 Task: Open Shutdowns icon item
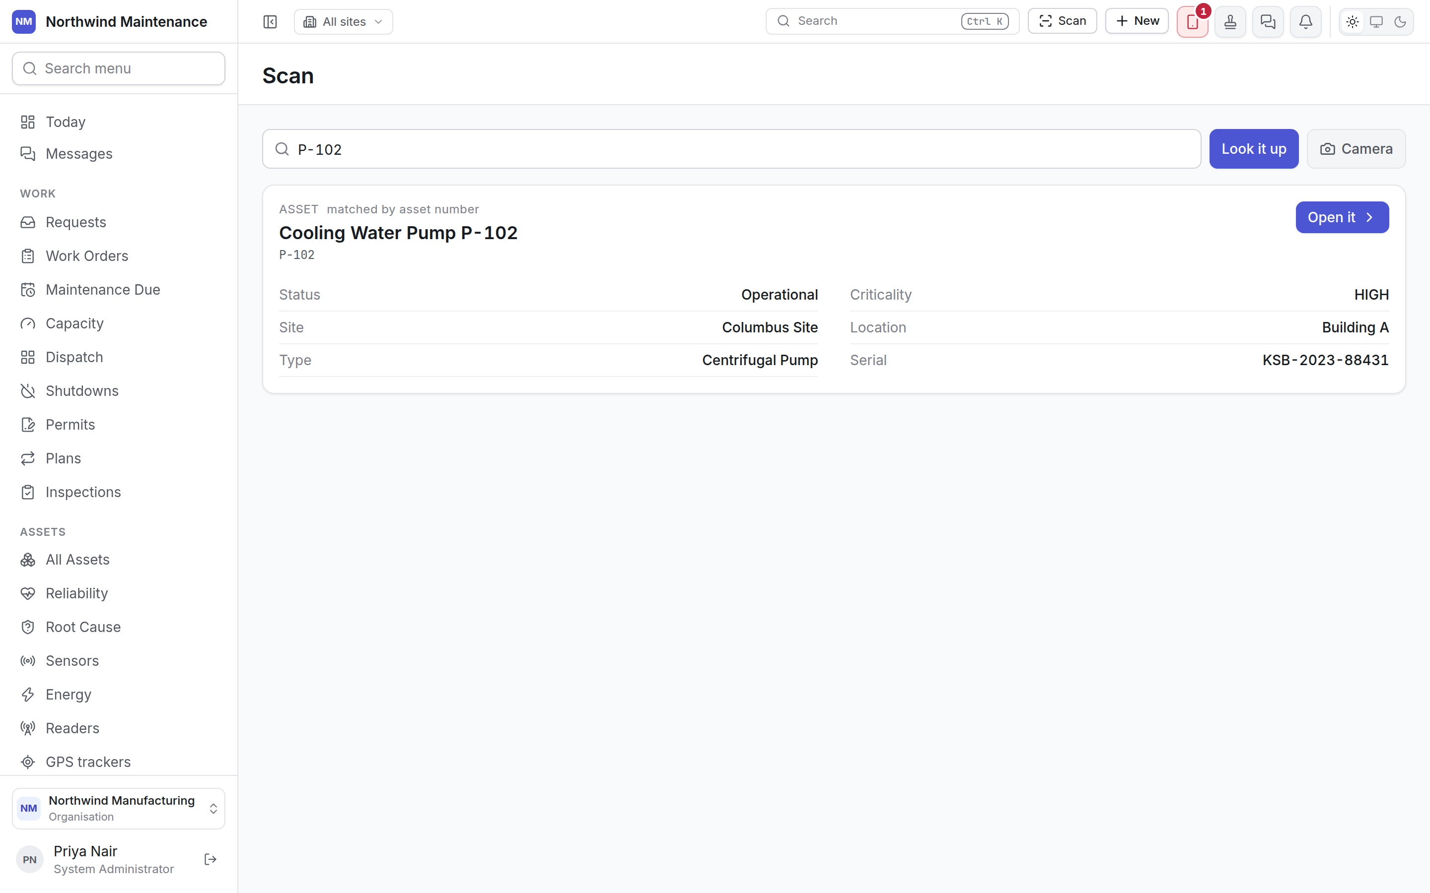[119, 391]
